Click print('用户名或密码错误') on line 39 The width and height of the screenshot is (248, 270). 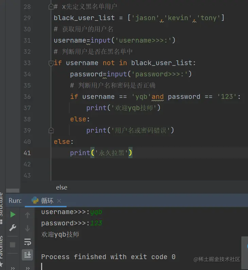[130, 130]
